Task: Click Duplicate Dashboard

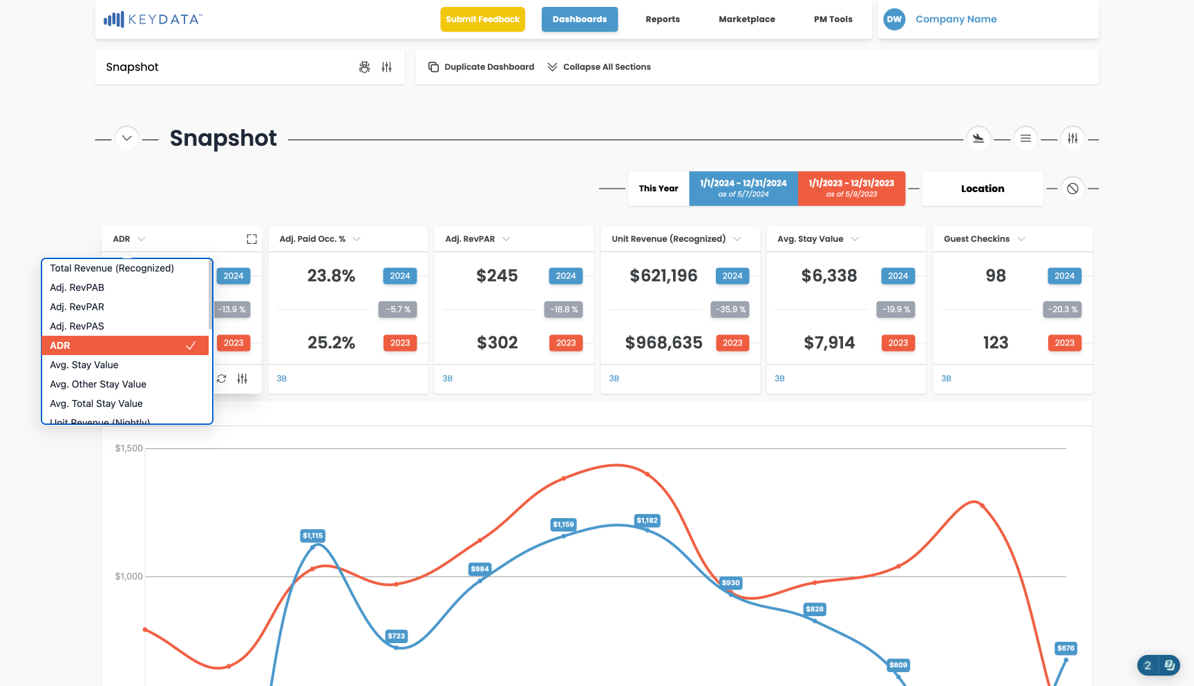Action: pos(482,67)
